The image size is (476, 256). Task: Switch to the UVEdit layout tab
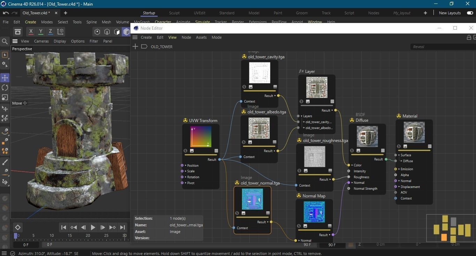[199, 13]
